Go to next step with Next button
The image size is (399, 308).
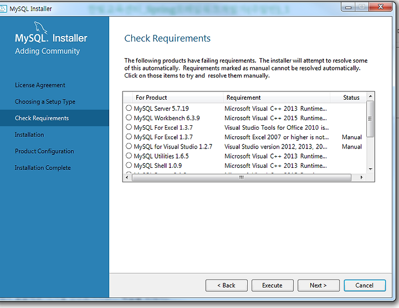coord(319,285)
